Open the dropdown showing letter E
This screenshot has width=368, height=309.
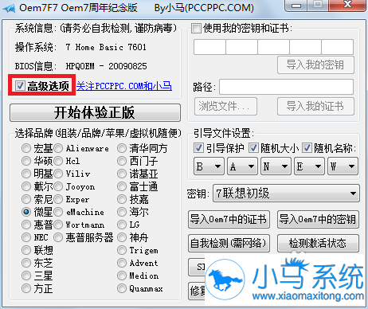point(309,166)
